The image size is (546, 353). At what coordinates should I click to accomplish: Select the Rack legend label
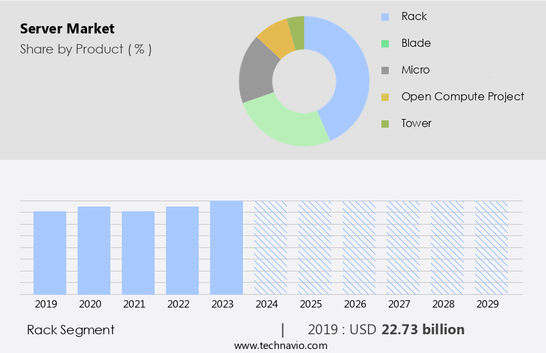click(x=414, y=16)
